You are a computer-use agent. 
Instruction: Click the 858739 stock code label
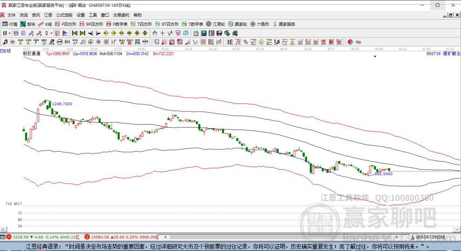coord(434,54)
